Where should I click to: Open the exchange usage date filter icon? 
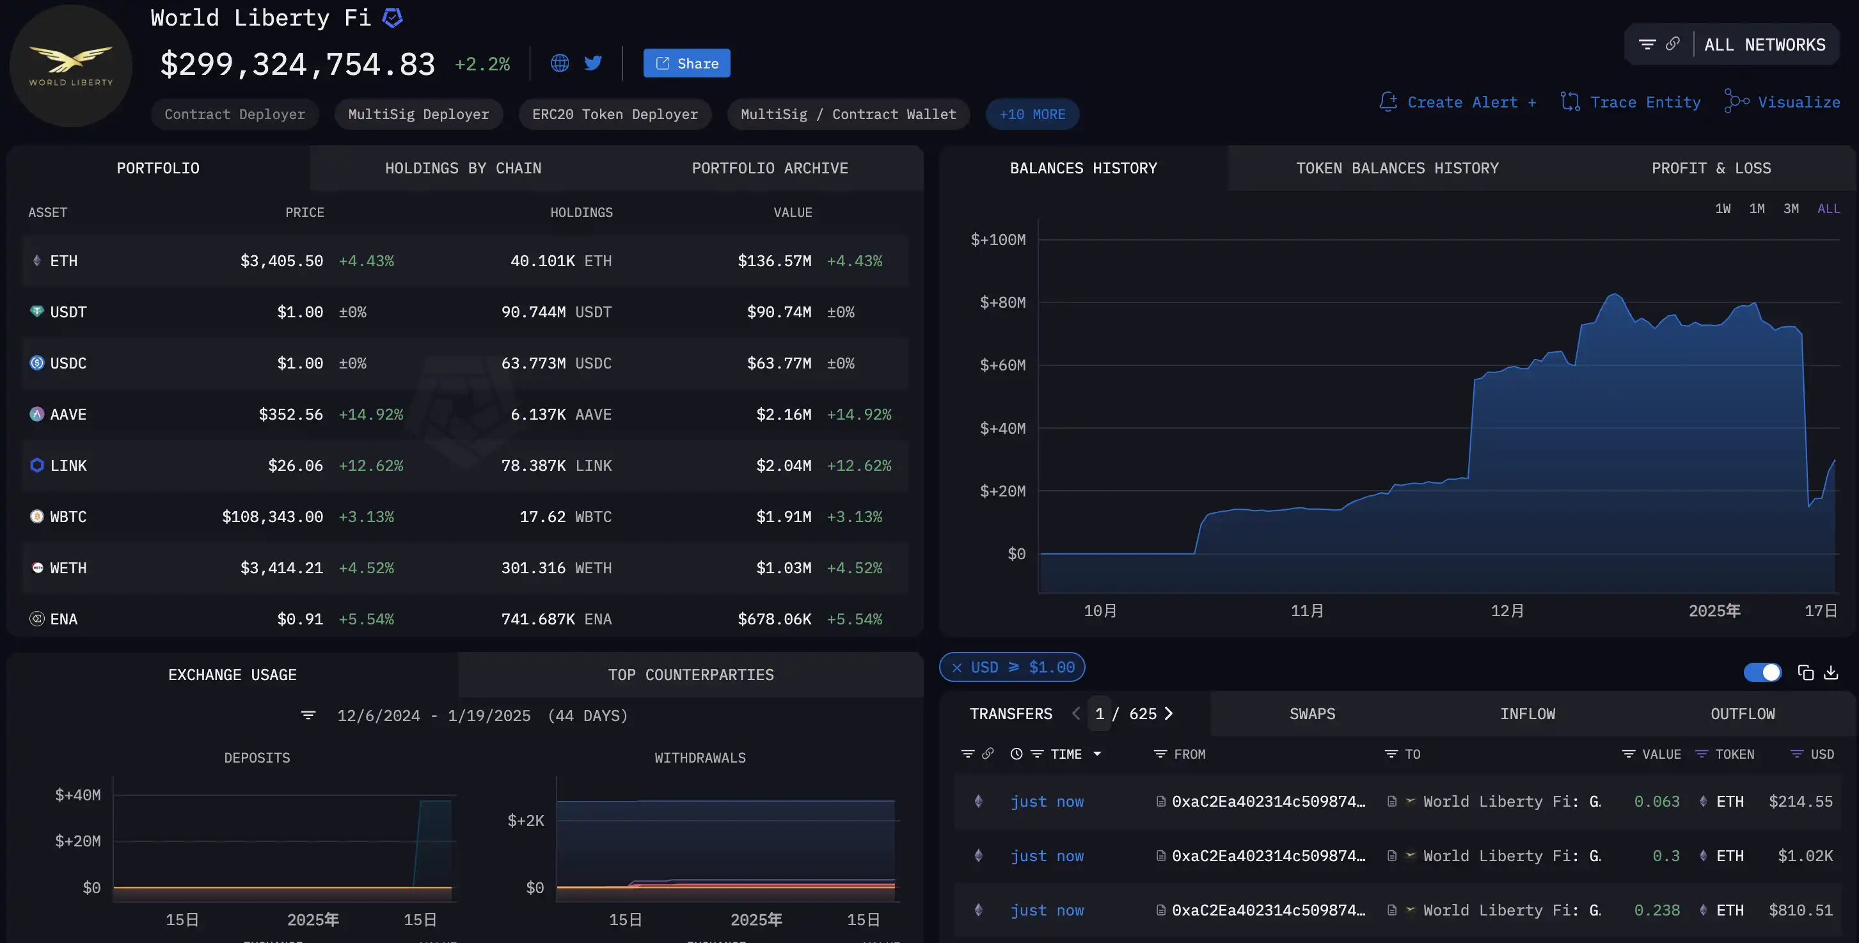point(308,715)
